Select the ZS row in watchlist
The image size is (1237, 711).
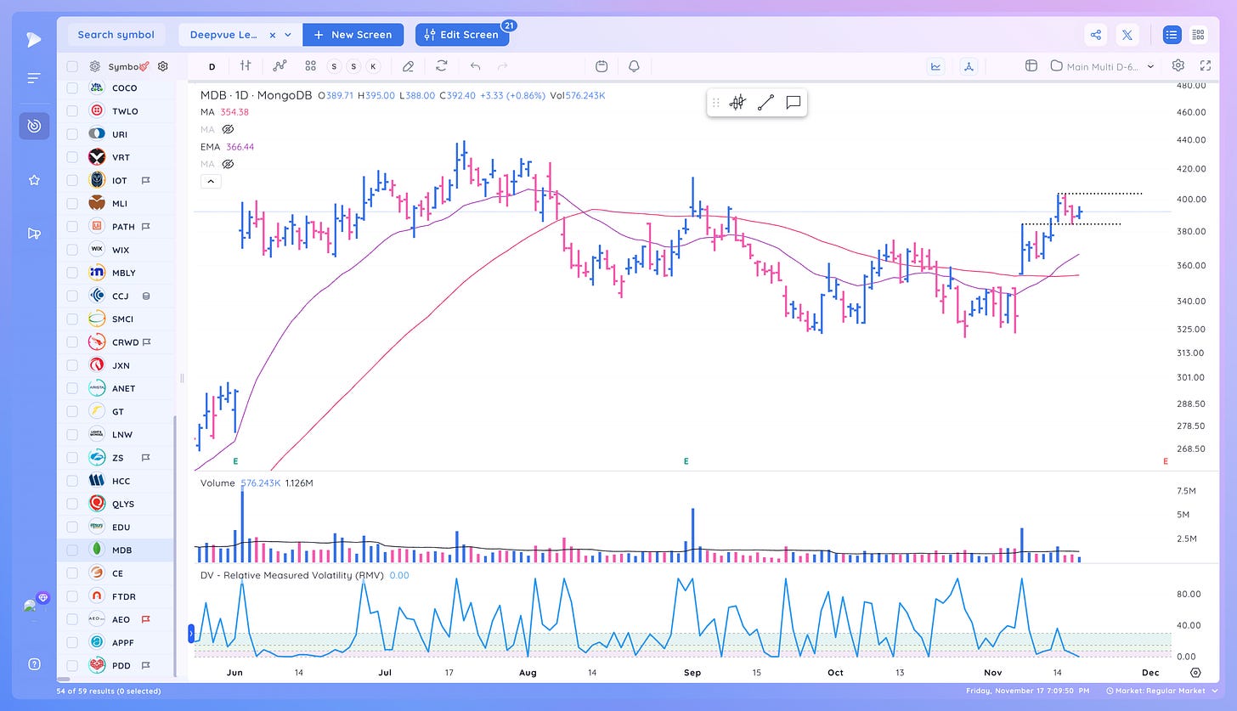(115, 458)
